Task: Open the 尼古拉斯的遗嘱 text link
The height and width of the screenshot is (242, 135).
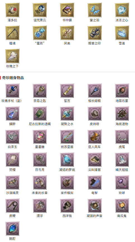Action: [40, 124]
